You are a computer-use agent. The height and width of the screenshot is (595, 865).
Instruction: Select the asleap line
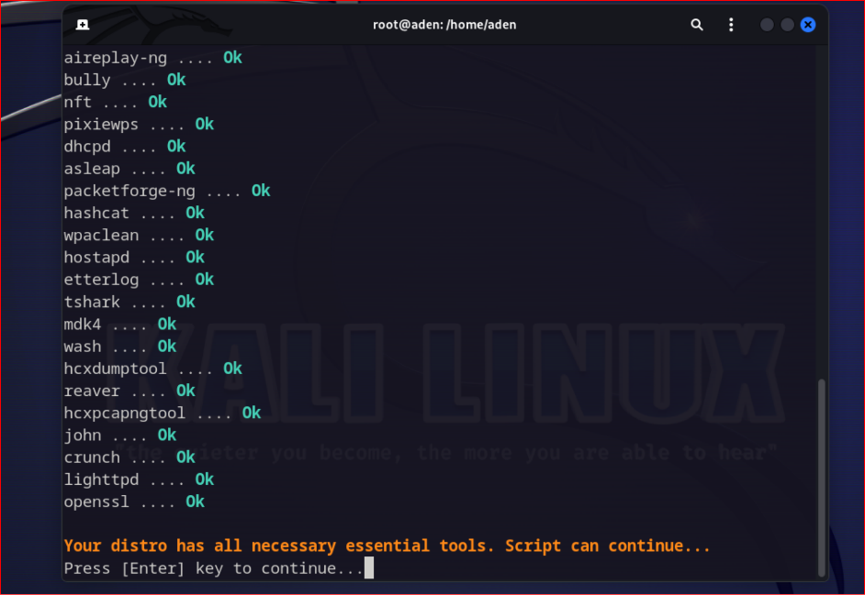point(129,169)
